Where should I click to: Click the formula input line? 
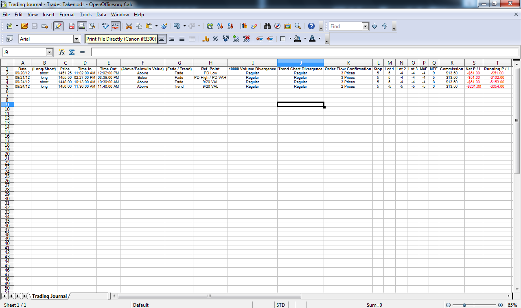click(x=305, y=52)
